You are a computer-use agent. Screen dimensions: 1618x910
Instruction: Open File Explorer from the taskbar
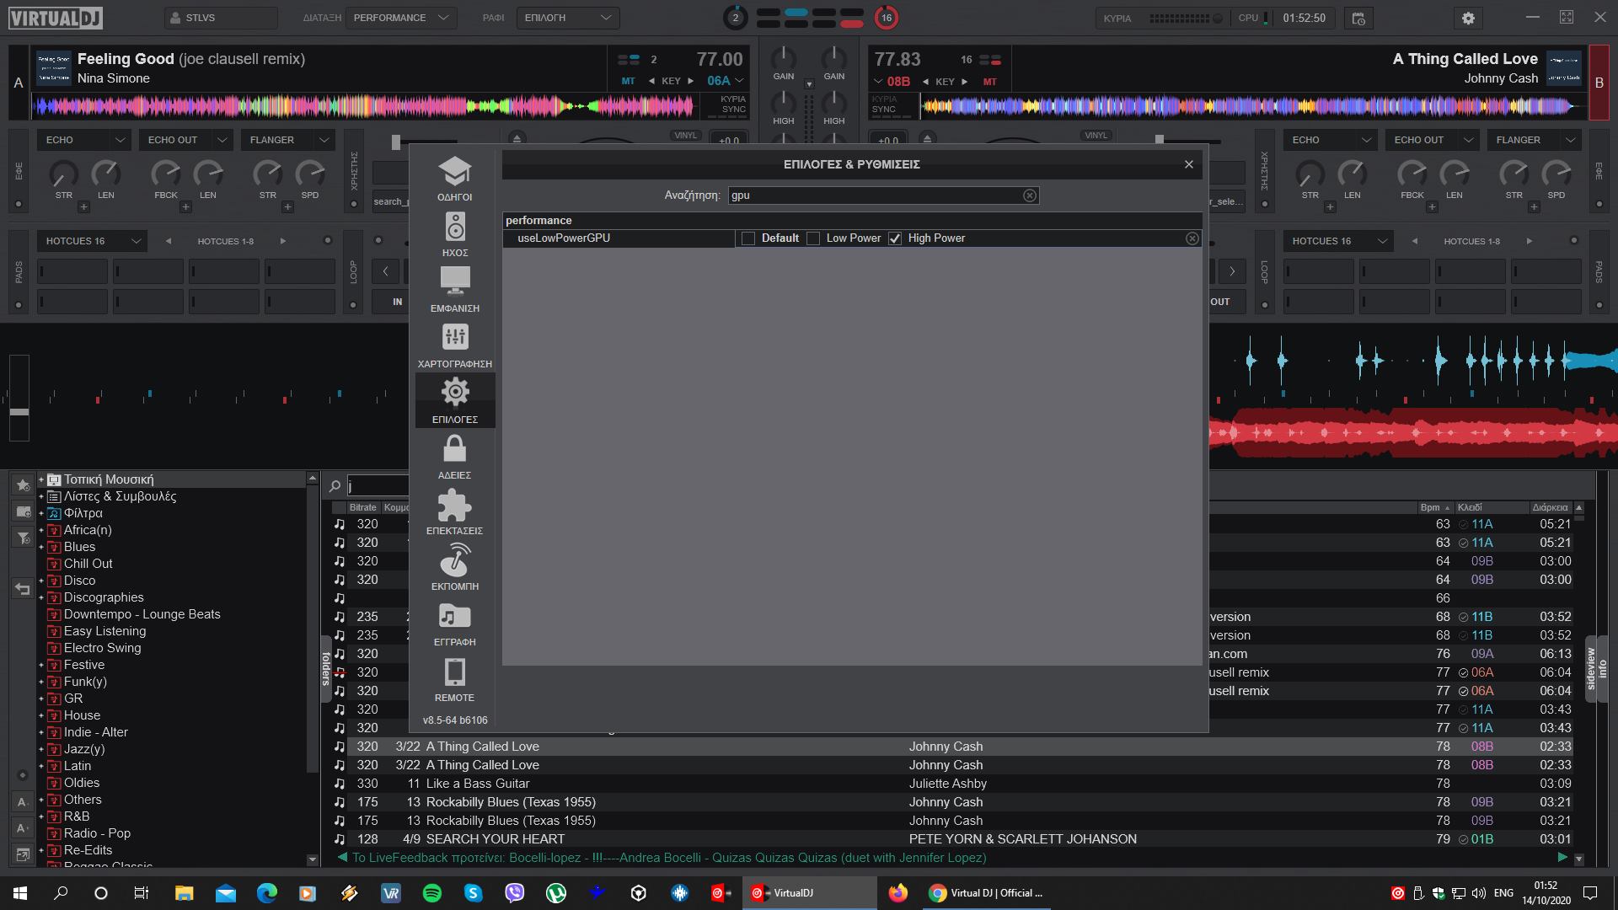pos(184,893)
